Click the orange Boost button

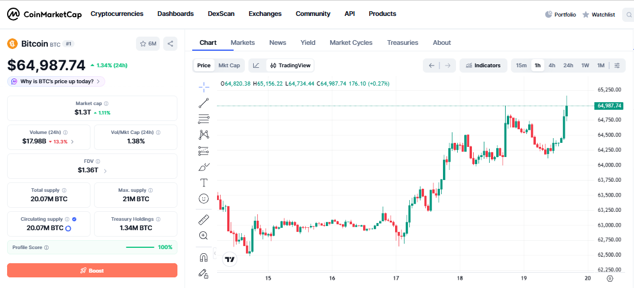pyautogui.click(x=92, y=270)
